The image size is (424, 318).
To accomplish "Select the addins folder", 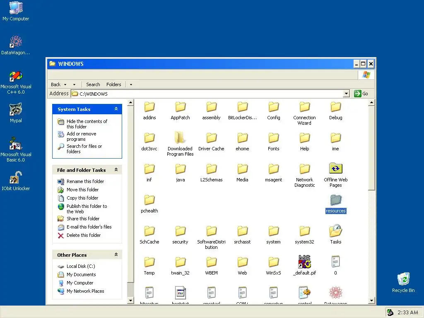I will tap(149, 111).
